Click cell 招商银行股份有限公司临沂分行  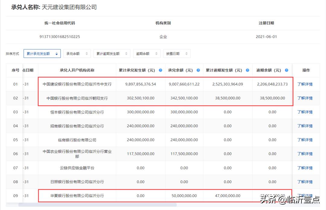(x=77, y=126)
